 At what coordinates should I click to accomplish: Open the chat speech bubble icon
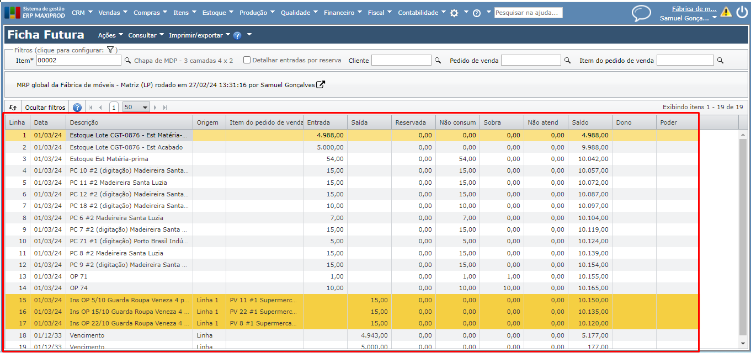pos(641,13)
